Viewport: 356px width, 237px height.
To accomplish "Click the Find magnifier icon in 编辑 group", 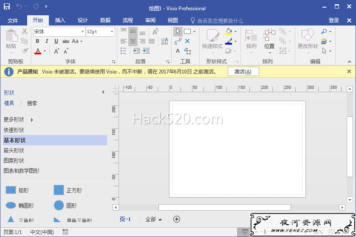I will click(324, 31).
